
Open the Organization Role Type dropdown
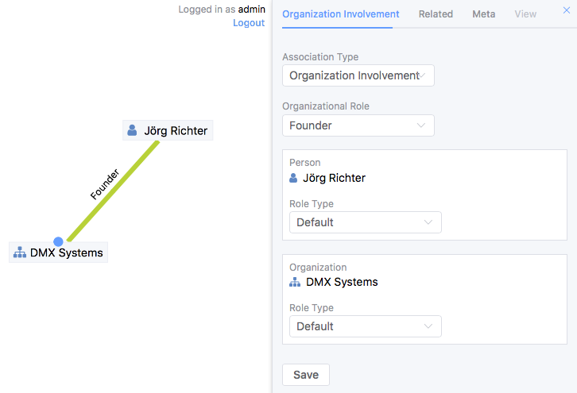(x=365, y=326)
